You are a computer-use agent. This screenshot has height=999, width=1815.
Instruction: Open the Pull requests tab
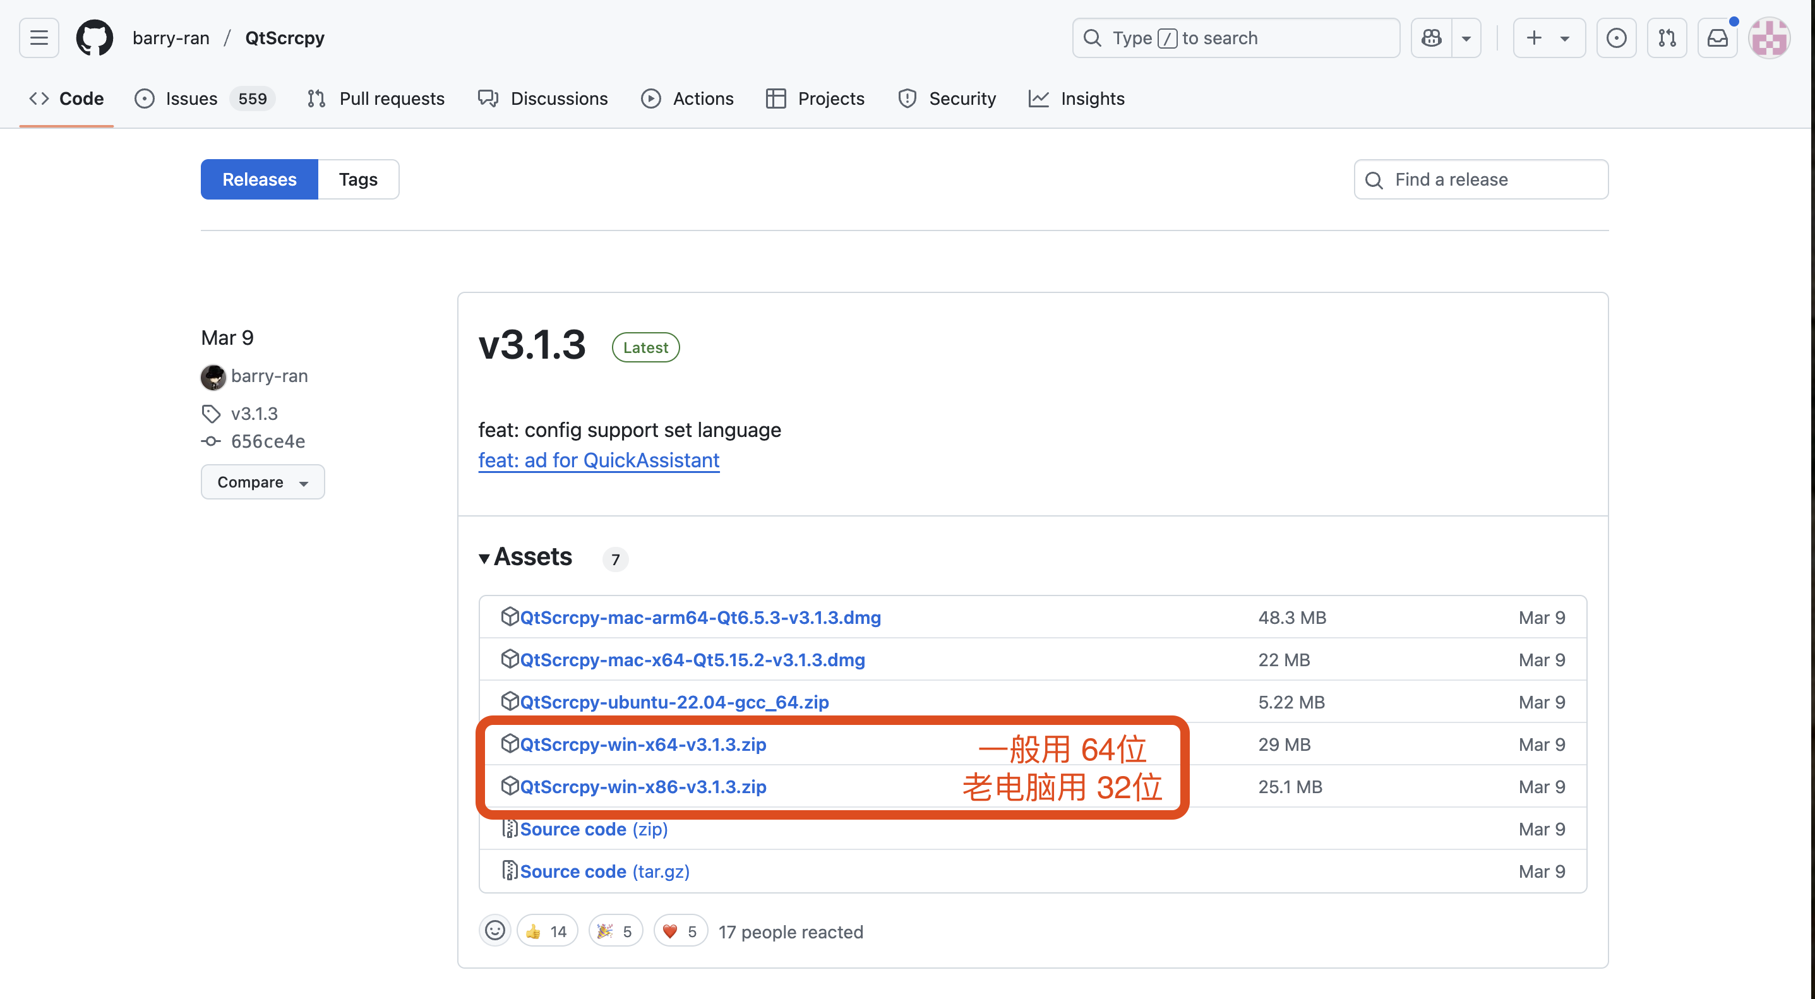(x=376, y=99)
